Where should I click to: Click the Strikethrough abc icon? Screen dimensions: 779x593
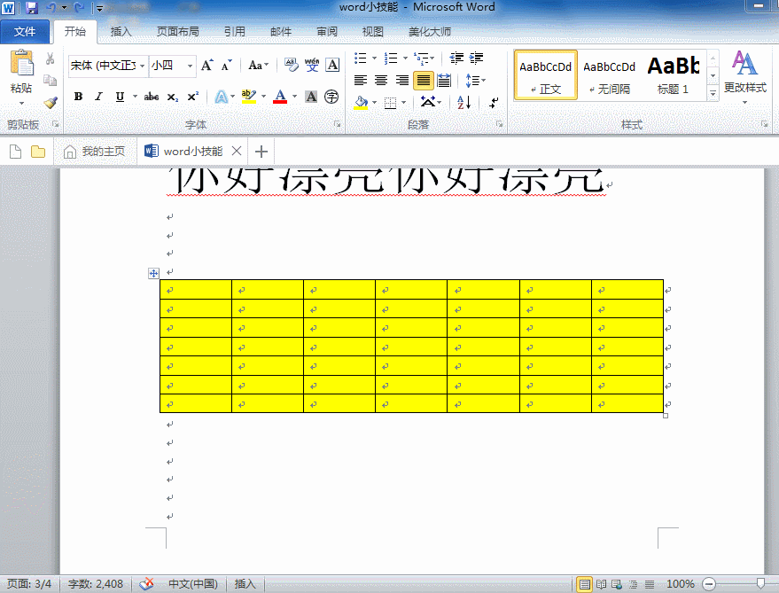click(152, 97)
